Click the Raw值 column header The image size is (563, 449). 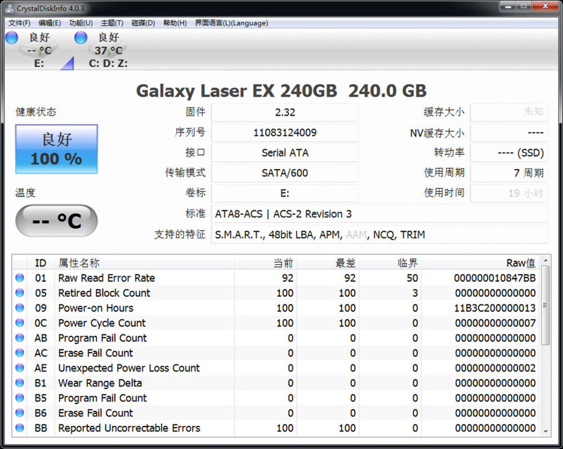click(480, 263)
